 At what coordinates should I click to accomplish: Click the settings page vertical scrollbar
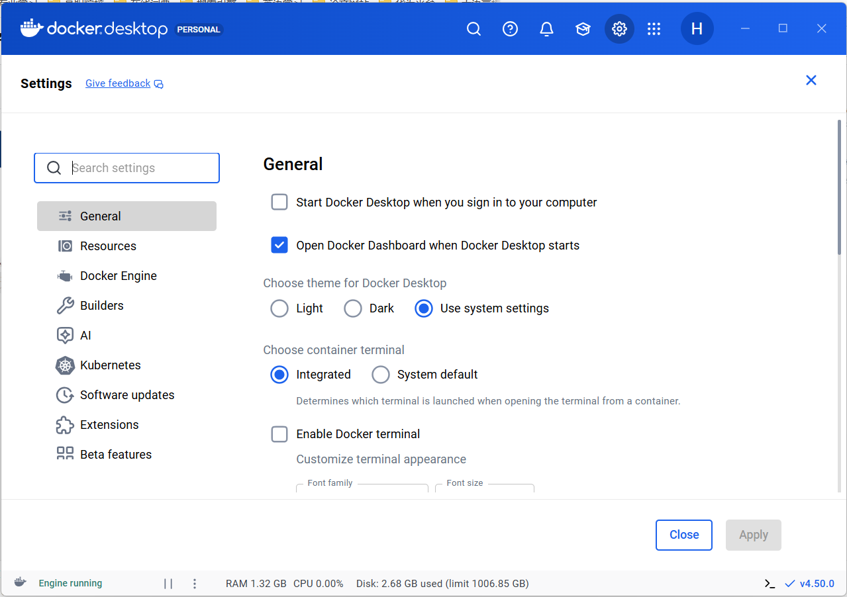pyautogui.click(x=840, y=187)
